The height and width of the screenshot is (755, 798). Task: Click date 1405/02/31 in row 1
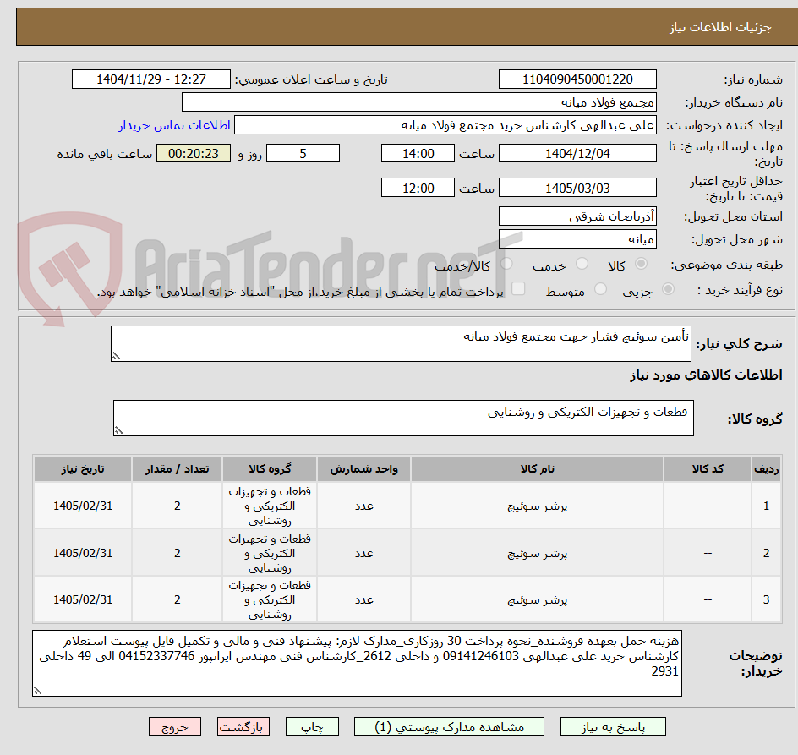[x=83, y=506]
